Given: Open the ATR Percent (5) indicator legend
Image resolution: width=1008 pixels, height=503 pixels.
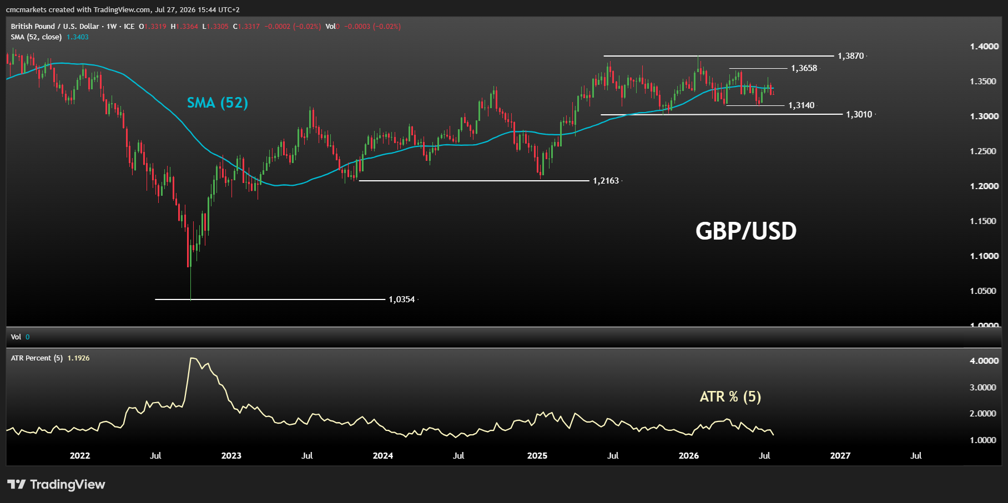Looking at the screenshot, I should 37,358.
